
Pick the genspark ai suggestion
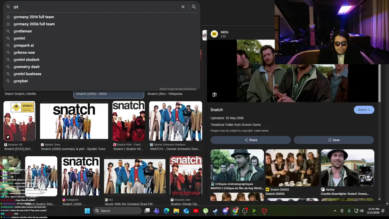[x=23, y=45]
